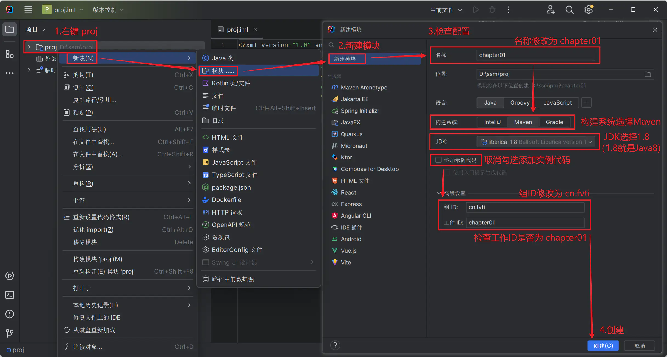The image size is (667, 357).
Task: Select 模块...... in the New submenu
Action: [259, 71]
